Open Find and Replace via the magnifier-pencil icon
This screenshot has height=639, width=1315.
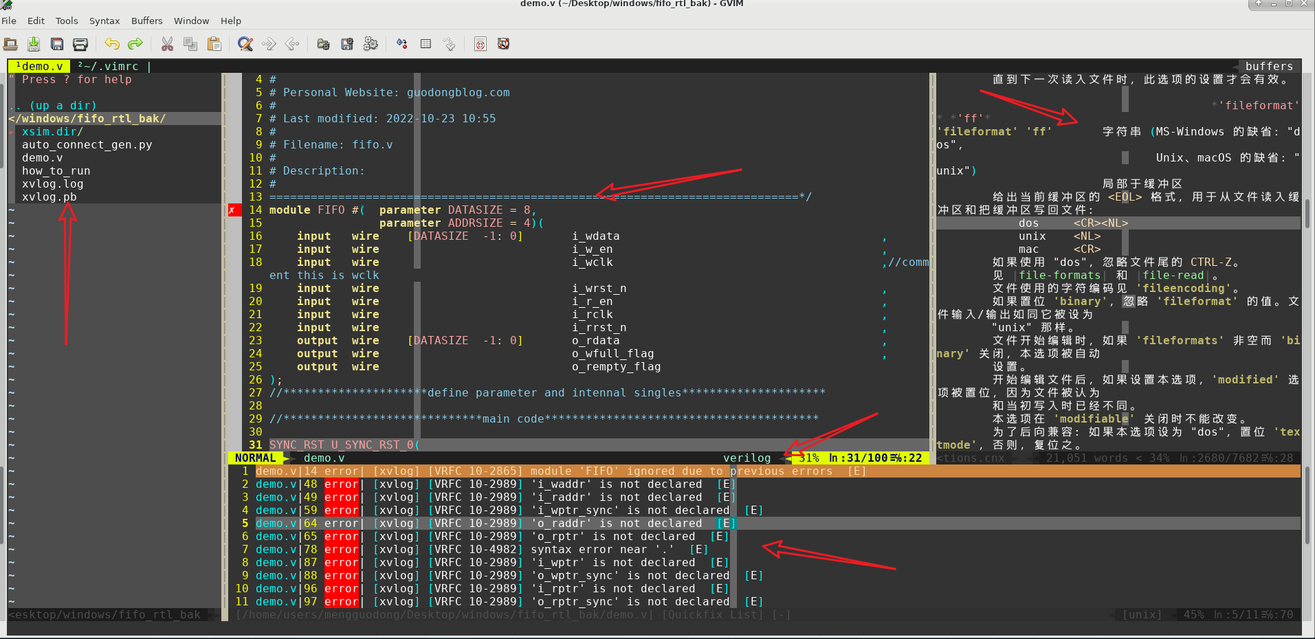[245, 43]
